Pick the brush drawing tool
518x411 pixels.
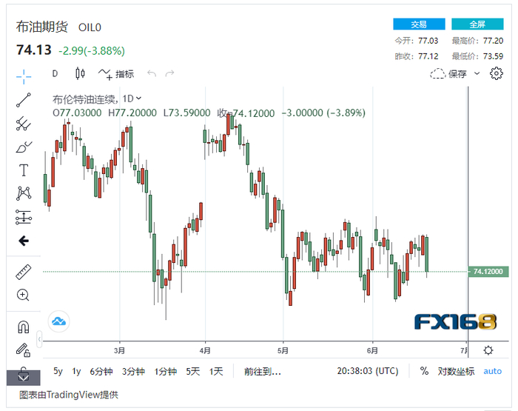[24, 147]
